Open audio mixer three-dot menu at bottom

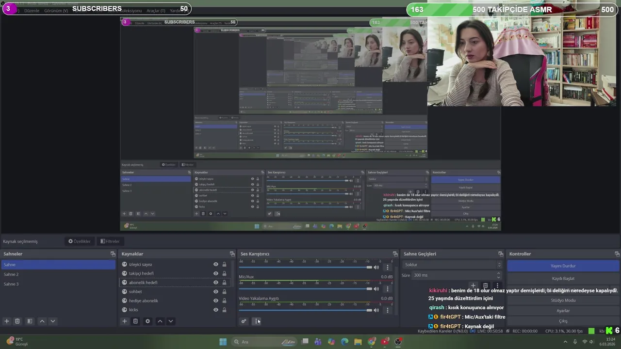pyautogui.click(x=257, y=321)
